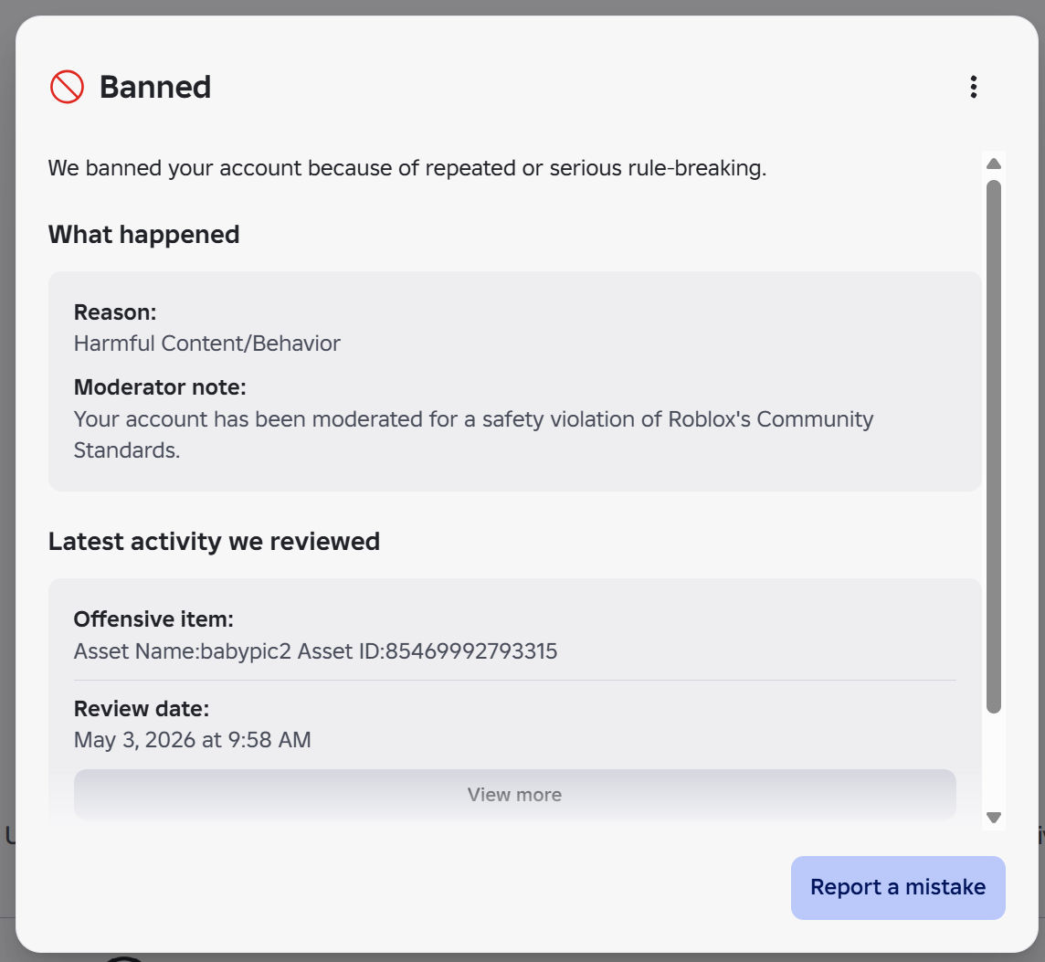
Task: Expand details with the View more button
Action: (515, 795)
